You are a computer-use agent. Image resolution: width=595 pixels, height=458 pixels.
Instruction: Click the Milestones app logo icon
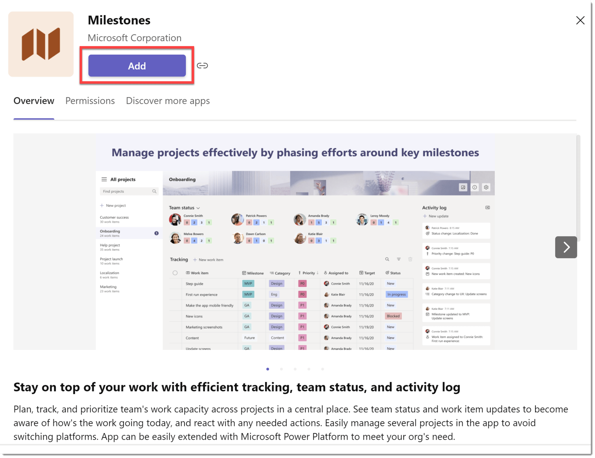point(41,44)
